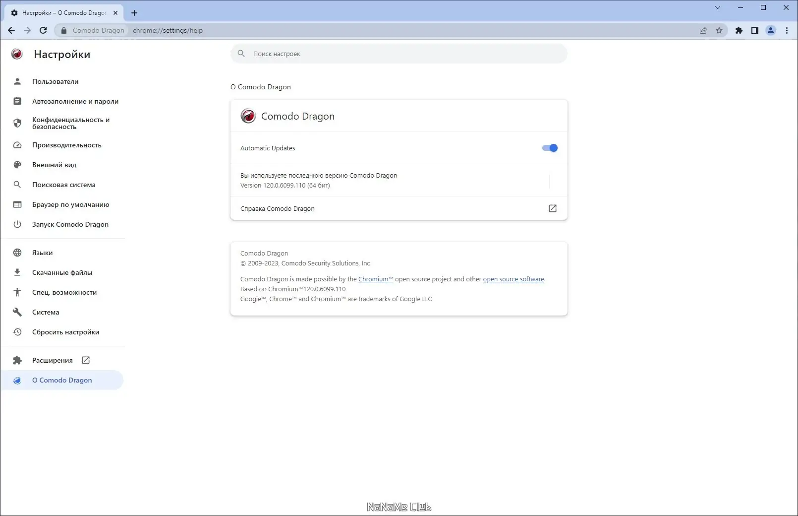Click the Сбросить настройки restore icon
The image size is (798, 516).
pyautogui.click(x=17, y=332)
